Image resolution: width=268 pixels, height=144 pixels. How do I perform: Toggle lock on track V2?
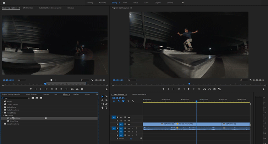[x=117, y=121]
